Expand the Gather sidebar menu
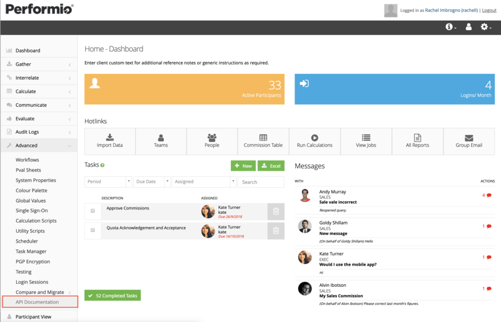 point(39,64)
